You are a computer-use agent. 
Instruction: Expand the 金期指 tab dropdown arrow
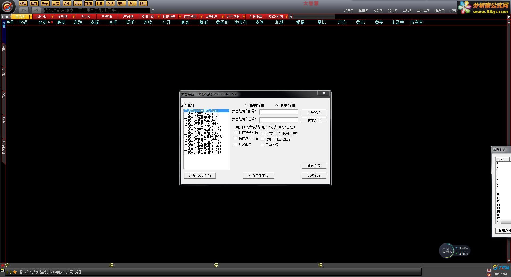[73, 16]
